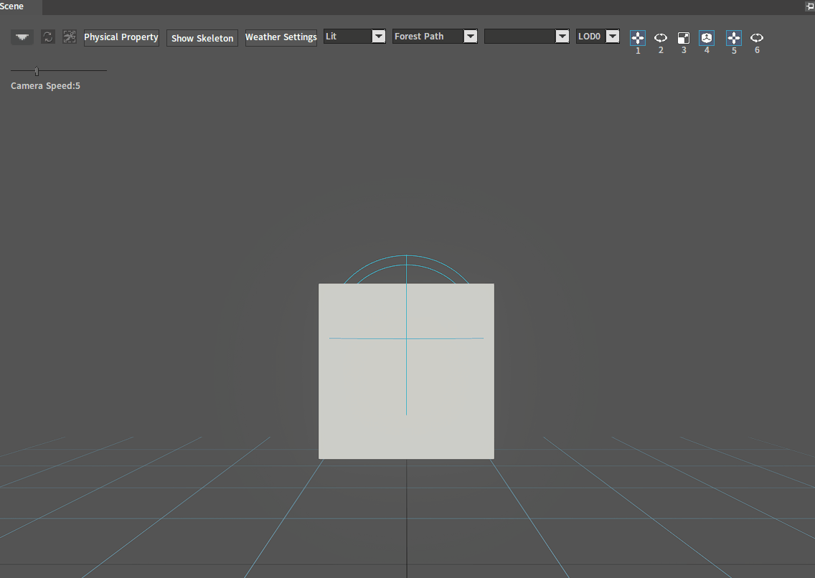The image size is (815, 578).
Task: Open the empty dropdown next to Forest Path
Action: (x=527, y=37)
